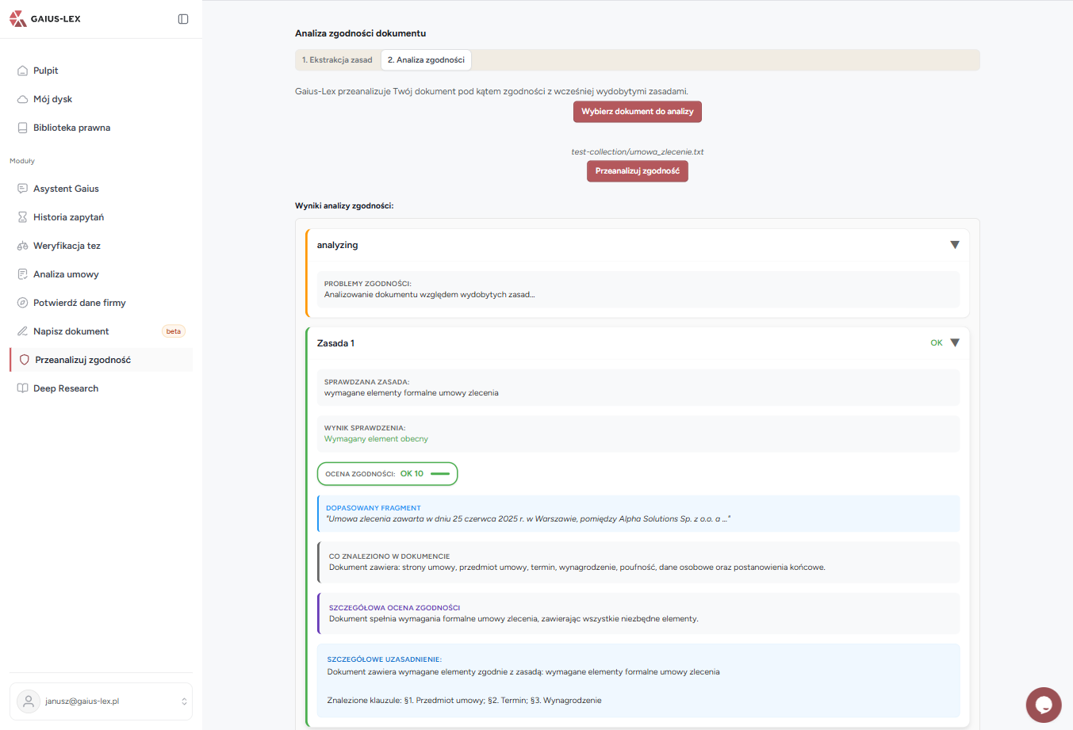Open the Napisz dokument beta module

tap(71, 331)
